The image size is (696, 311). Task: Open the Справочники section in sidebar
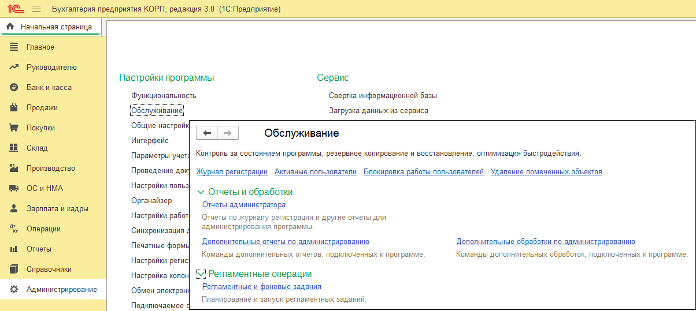[x=49, y=269]
